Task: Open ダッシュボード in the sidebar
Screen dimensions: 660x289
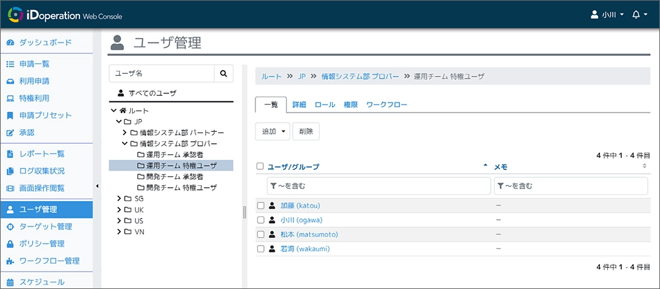Action: 46,43
